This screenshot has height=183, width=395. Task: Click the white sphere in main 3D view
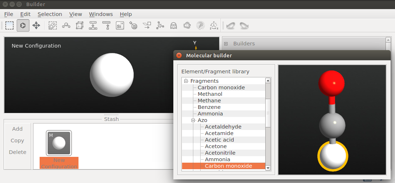[112, 75]
